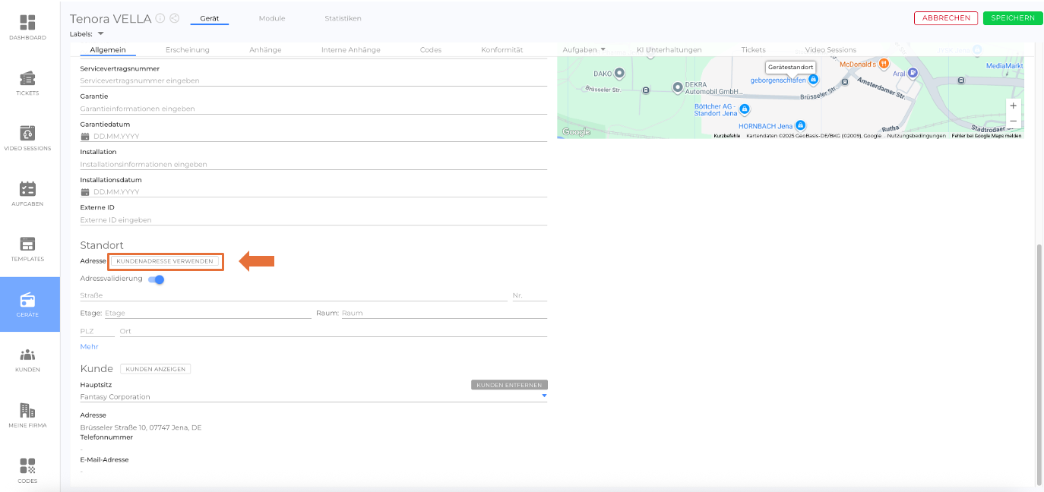Zoom in on the map
Viewport: 1044px width, 492px height.
[1013, 106]
